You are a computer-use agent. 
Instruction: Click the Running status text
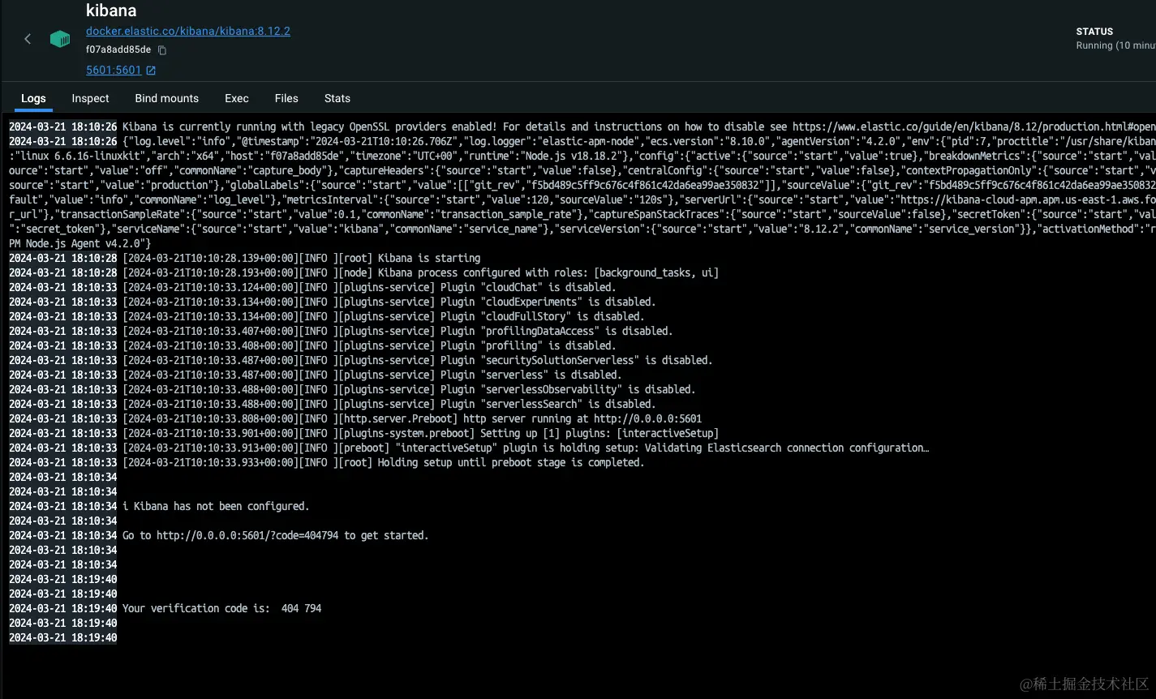click(x=1115, y=45)
